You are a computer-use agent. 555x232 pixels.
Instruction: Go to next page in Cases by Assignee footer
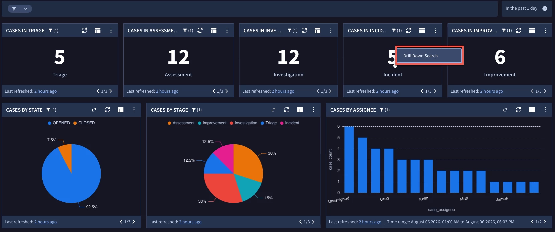point(545,222)
